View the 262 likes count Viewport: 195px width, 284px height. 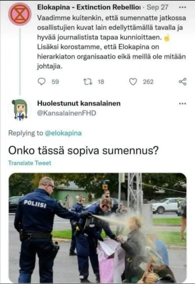point(148,82)
